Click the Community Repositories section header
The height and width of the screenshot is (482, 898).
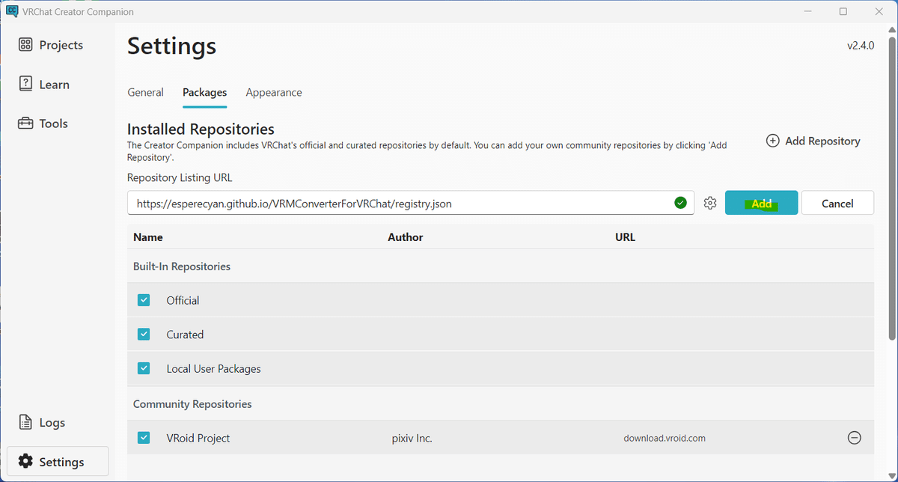(x=192, y=404)
